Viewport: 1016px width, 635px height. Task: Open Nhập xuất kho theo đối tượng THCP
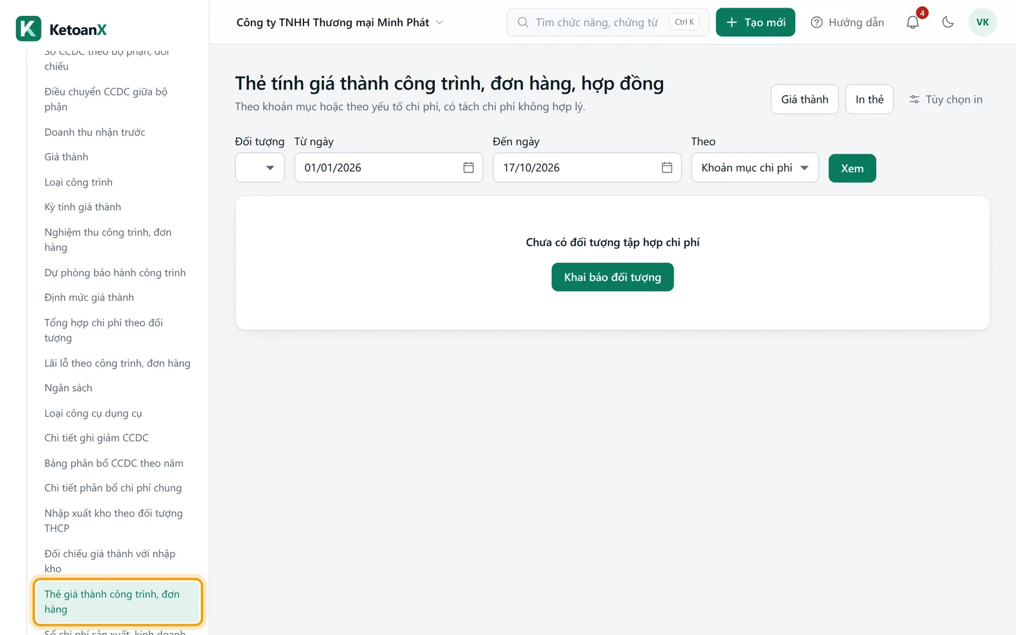click(117, 521)
